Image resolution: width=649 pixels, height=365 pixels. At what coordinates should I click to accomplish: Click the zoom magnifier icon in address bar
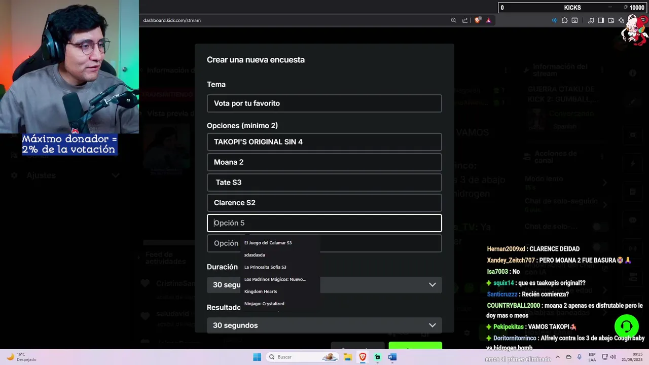point(453,20)
